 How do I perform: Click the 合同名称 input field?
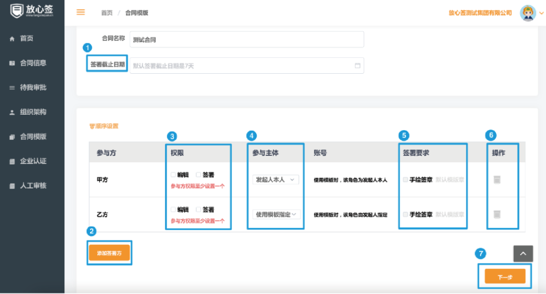tap(247, 39)
